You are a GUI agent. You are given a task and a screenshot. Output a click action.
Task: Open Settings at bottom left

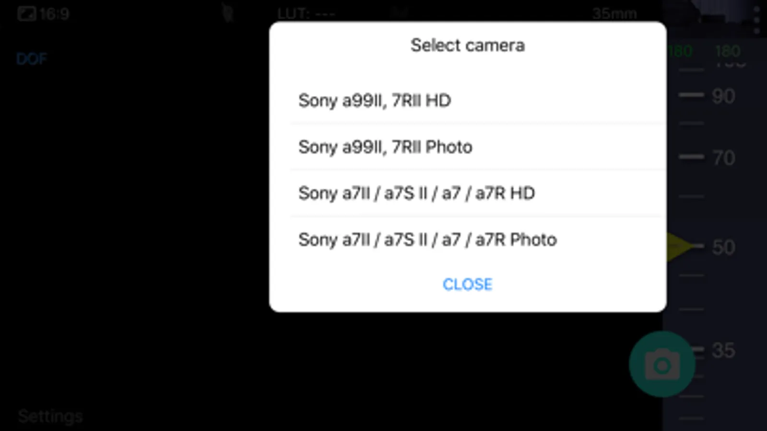50,416
